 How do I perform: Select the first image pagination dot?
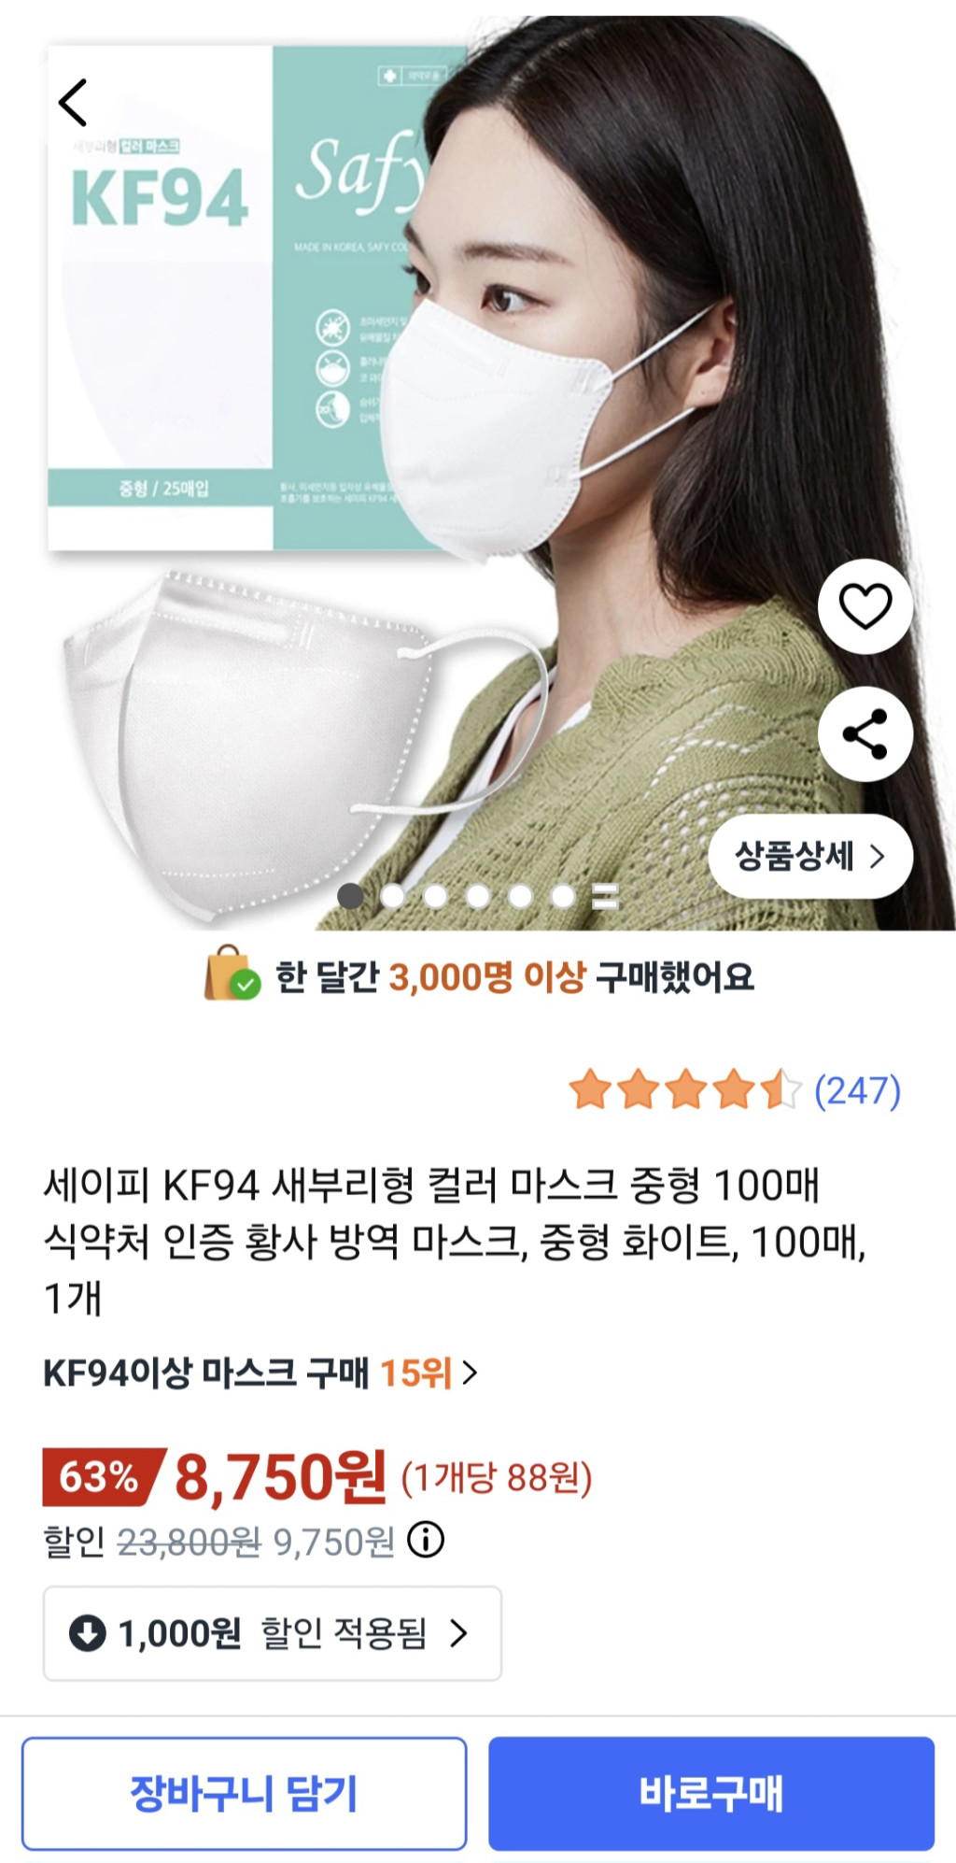pos(350,896)
